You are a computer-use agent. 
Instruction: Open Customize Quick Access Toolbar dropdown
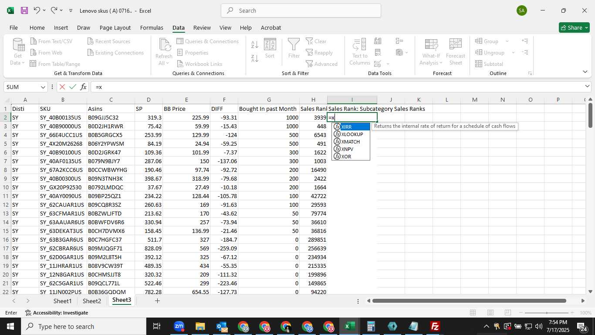(x=71, y=10)
